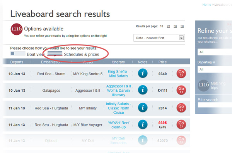Image resolution: width=232 pixels, height=153 pixels.
Task: Sort by the Embarkation column header
Action: coord(51,62)
